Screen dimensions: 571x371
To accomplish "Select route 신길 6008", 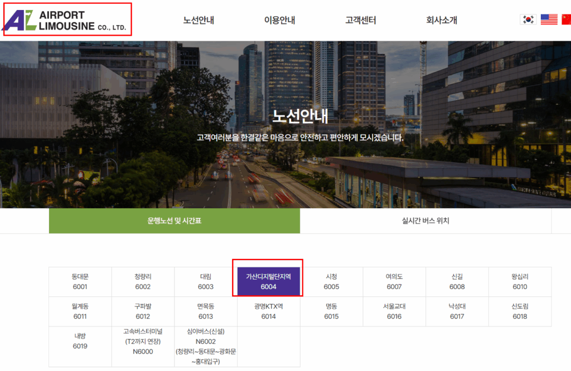I will 457,282.
